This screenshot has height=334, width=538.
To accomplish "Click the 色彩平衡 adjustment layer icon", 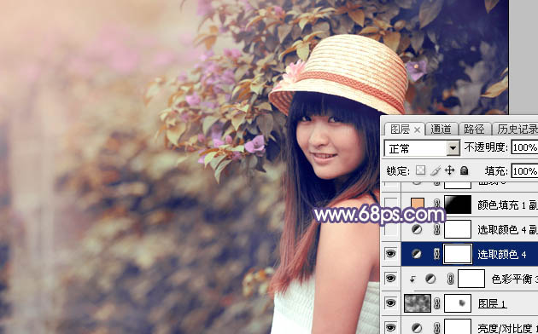I will click(x=430, y=279).
